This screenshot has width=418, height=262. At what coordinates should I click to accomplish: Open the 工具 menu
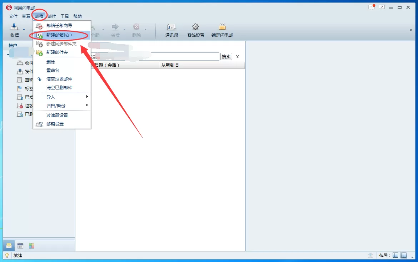65,16
